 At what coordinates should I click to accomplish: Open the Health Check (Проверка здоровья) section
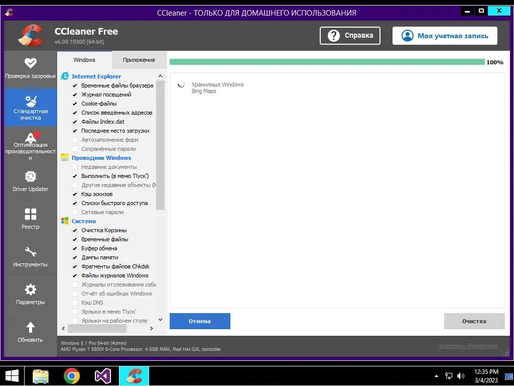30,68
